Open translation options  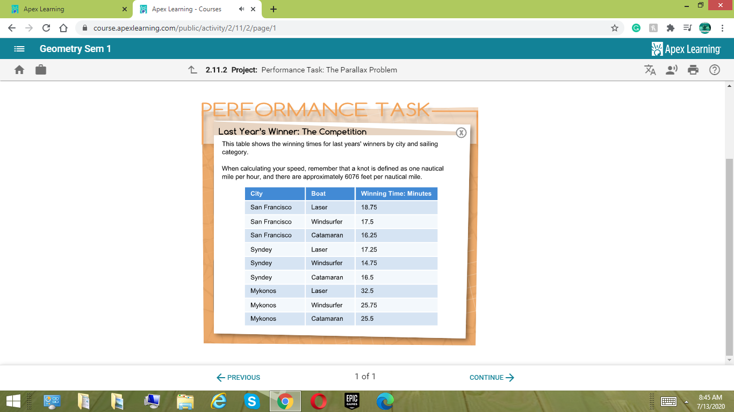(x=650, y=70)
